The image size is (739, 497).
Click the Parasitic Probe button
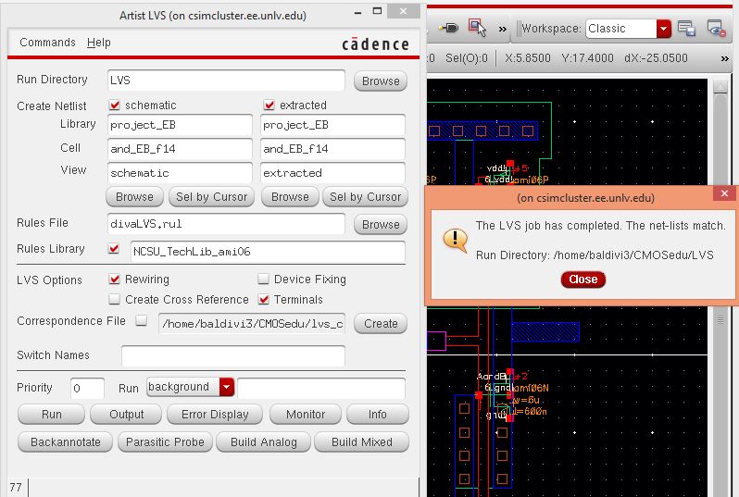pyautogui.click(x=163, y=442)
